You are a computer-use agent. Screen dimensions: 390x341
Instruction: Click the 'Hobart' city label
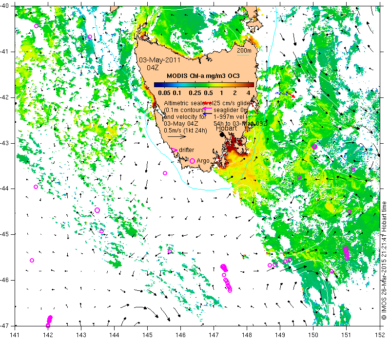(x=226, y=128)
